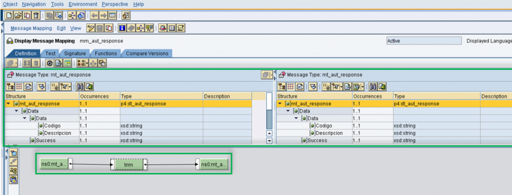Click the binoculars search icon in target toolbar
512x195 pixels.
tap(373, 87)
